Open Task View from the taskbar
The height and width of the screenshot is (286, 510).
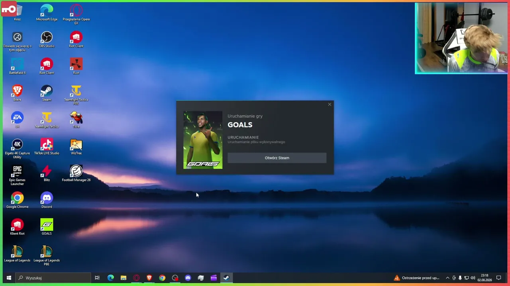click(x=97, y=278)
